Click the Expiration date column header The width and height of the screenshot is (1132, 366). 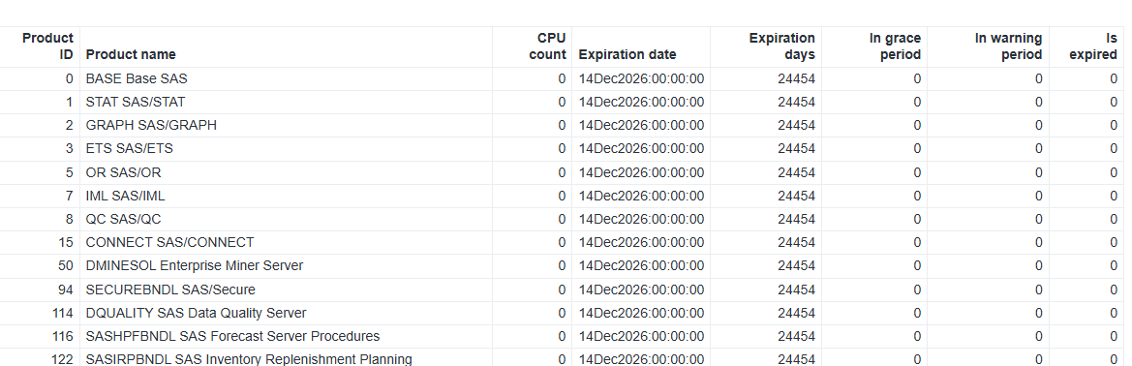click(x=641, y=46)
